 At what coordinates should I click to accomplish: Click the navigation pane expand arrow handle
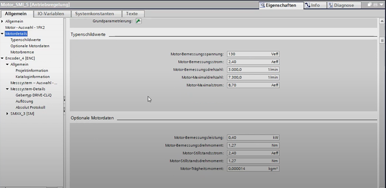click(64, 111)
